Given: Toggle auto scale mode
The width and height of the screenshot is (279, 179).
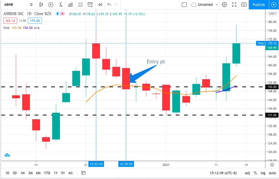Looking at the screenshot, I should click(273, 173).
